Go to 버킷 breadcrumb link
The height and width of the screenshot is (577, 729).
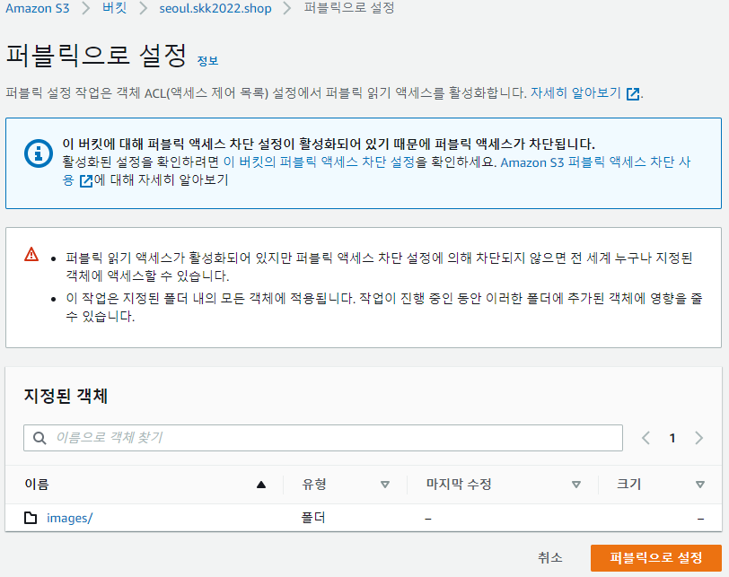coord(114,8)
